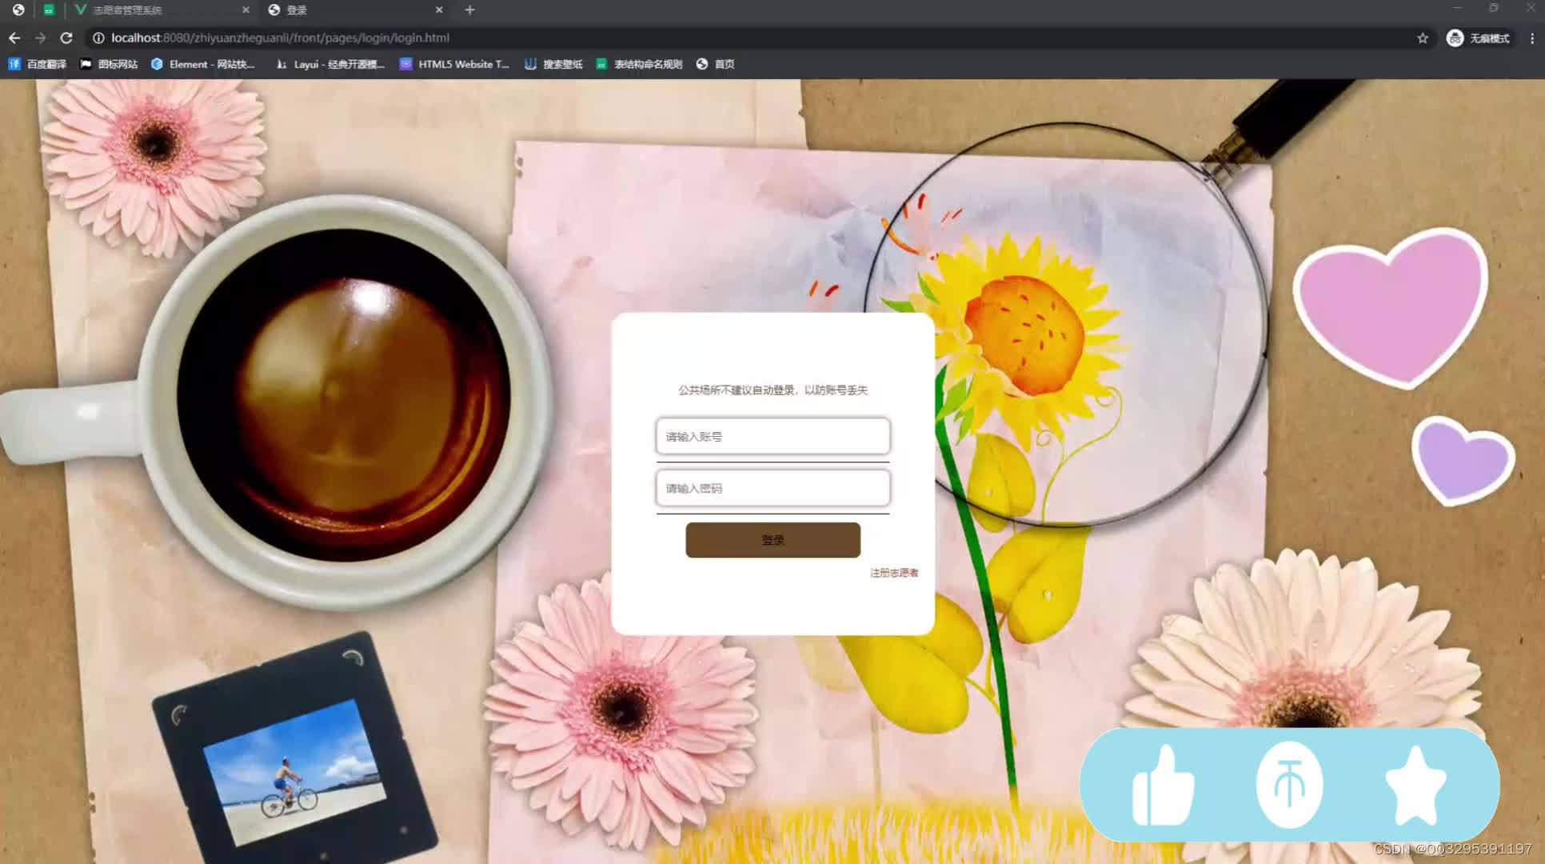Click the password input field

click(772, 488)
